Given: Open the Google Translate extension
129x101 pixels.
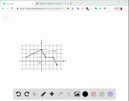Looking at the screenshot, I should click(x=78, y=9).
